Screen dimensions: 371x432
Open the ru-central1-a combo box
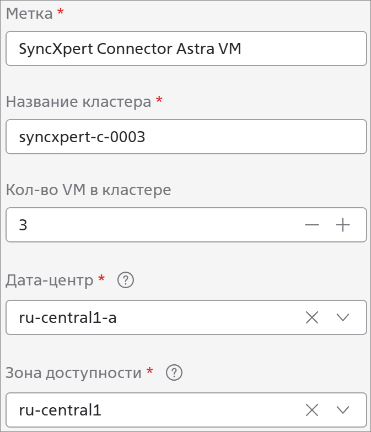(x=186, y=317)
